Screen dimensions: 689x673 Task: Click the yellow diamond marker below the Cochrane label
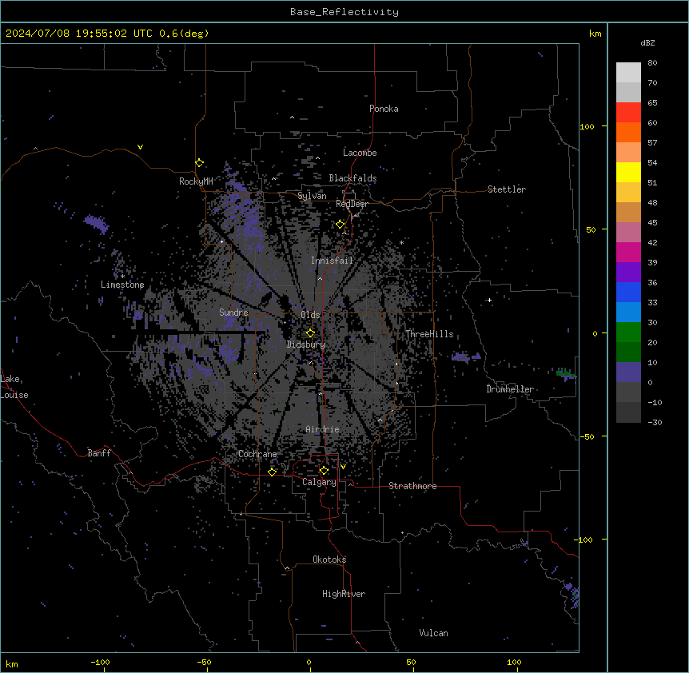272,472
